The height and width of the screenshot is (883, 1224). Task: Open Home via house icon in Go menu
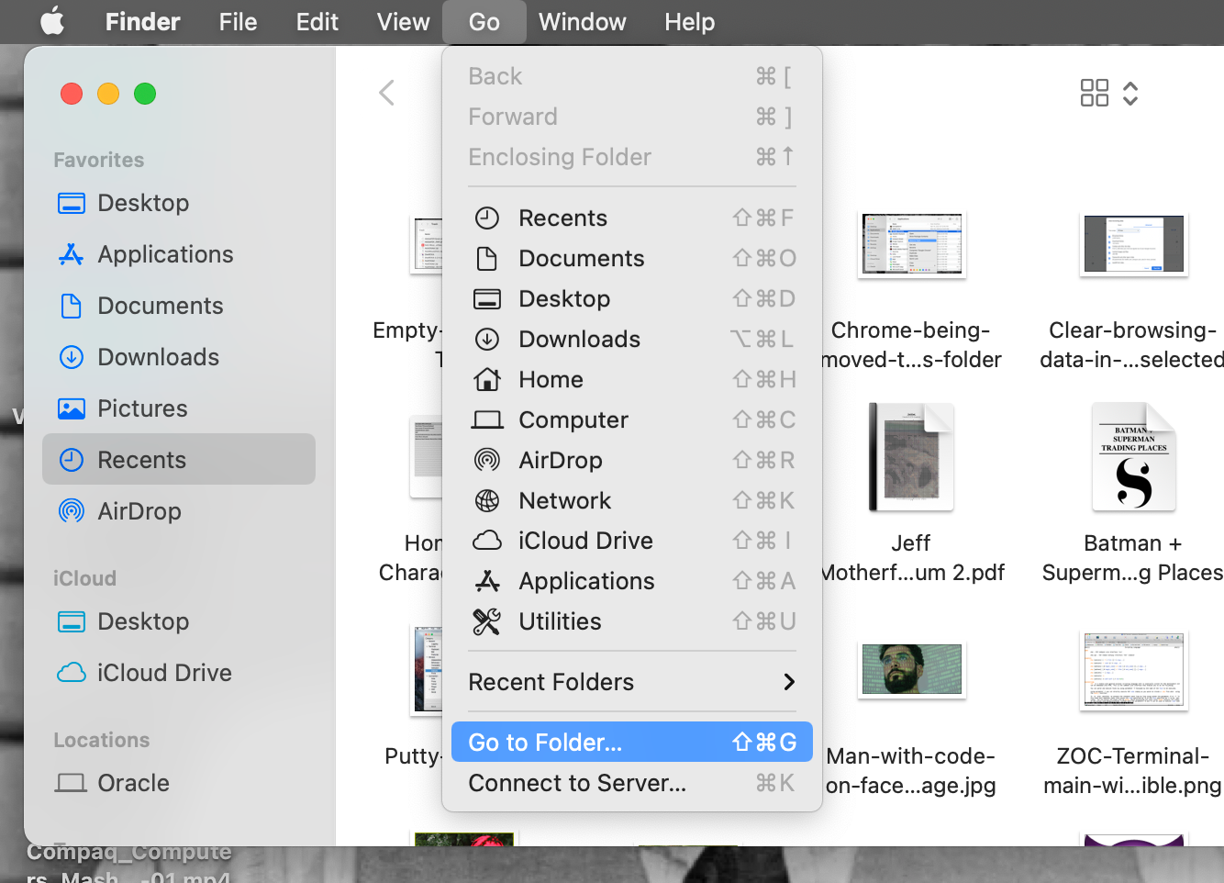486,379
